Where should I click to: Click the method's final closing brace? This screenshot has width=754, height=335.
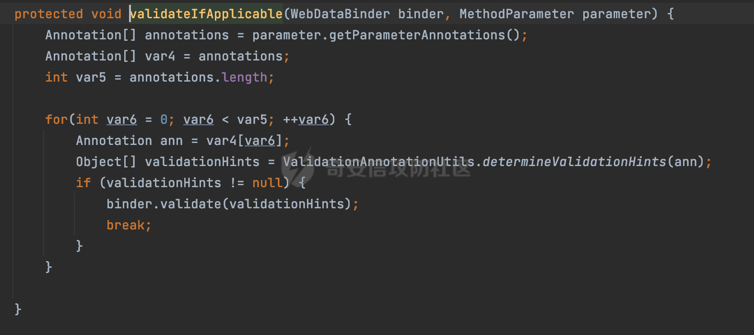tap(18, 310)
